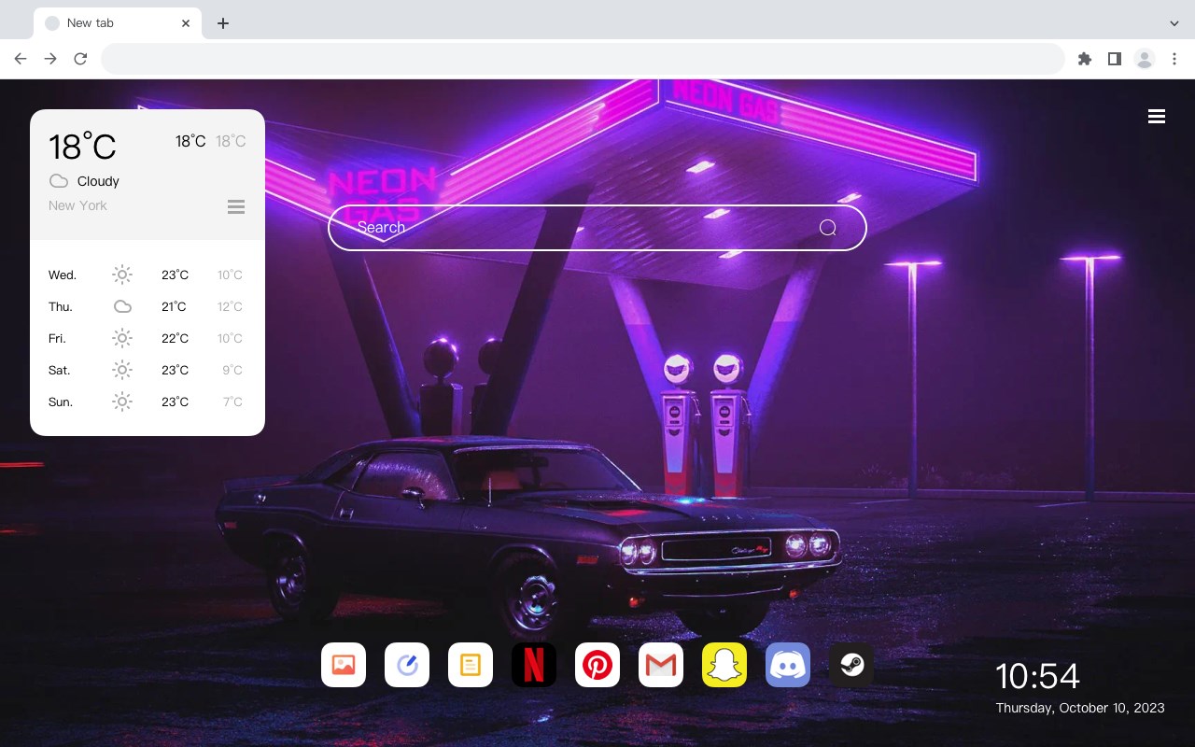
Task: Click the Search input box
Action: (x=597, y=228)
